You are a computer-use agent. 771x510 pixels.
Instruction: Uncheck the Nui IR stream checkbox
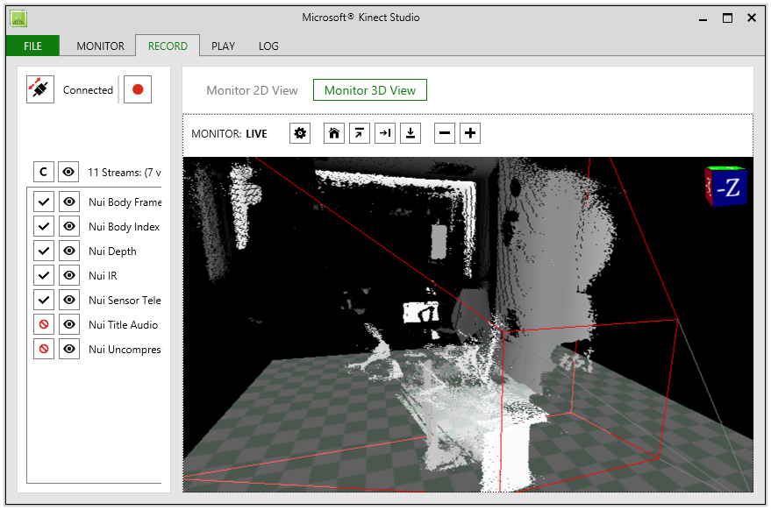click(x=44, y=276)
